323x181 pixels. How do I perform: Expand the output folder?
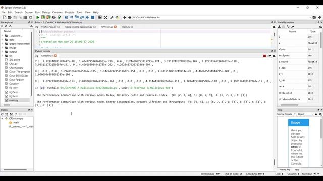point(3,52)
